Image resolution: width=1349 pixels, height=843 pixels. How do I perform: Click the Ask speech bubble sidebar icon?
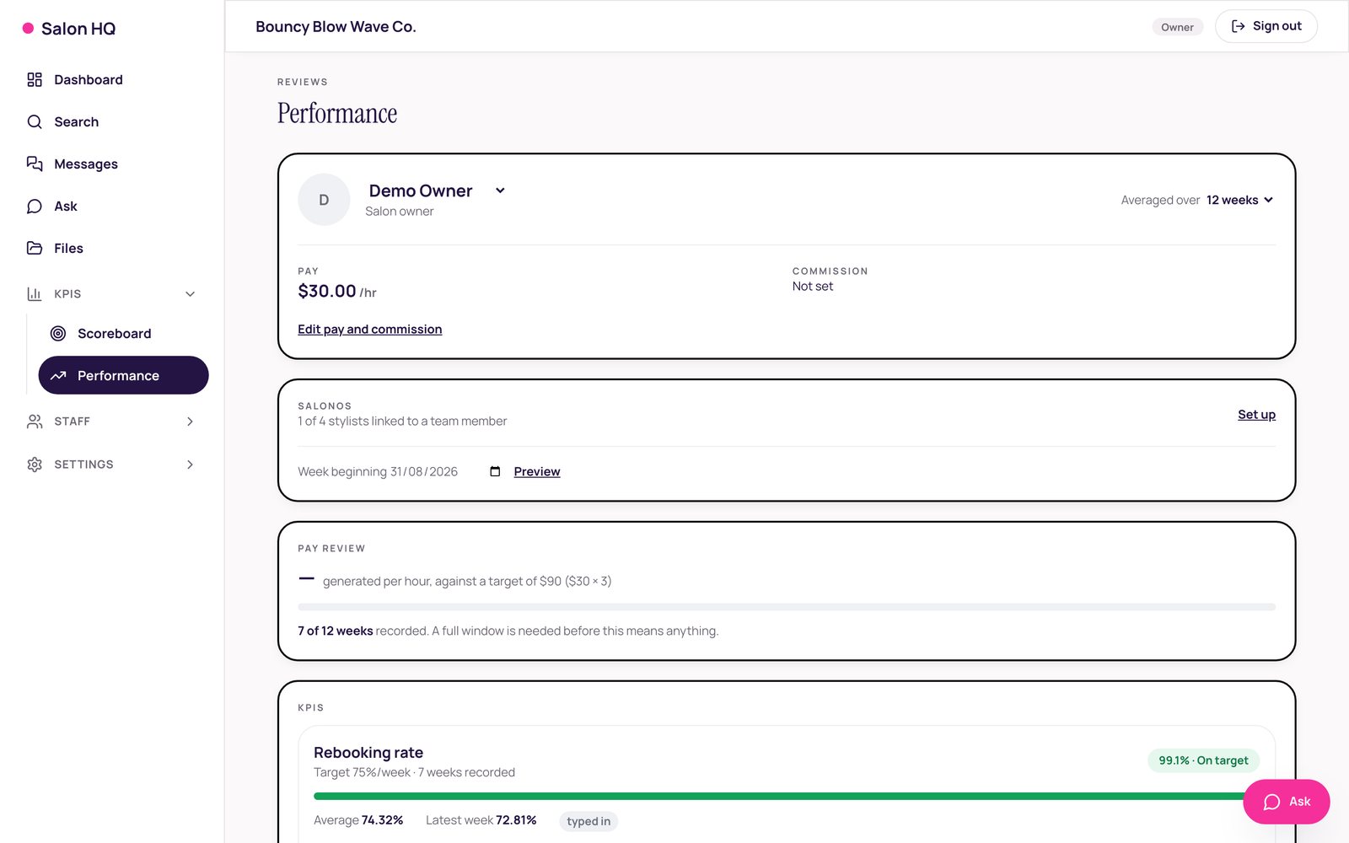(x=35, y=206)
